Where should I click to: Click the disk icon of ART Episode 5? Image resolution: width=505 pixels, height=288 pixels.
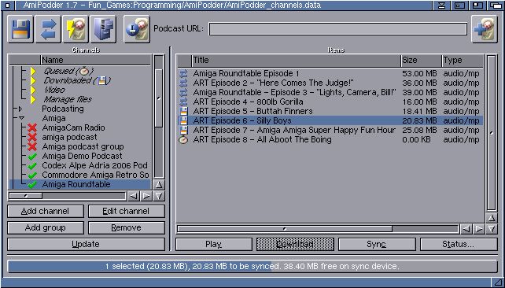(x=183, y=112)
